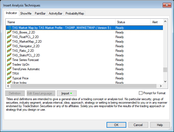The height and width of the screenshot is (132, 174).
Task: Click the Time Series Forecast indicator icon
Action: (9, 60)
